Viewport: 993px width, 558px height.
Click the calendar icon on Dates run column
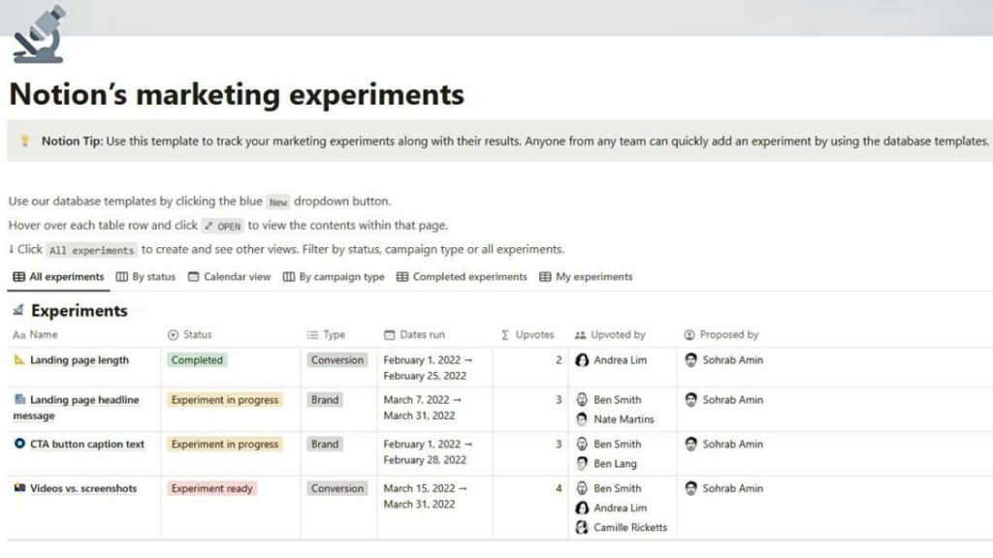(x=389, y=334)
